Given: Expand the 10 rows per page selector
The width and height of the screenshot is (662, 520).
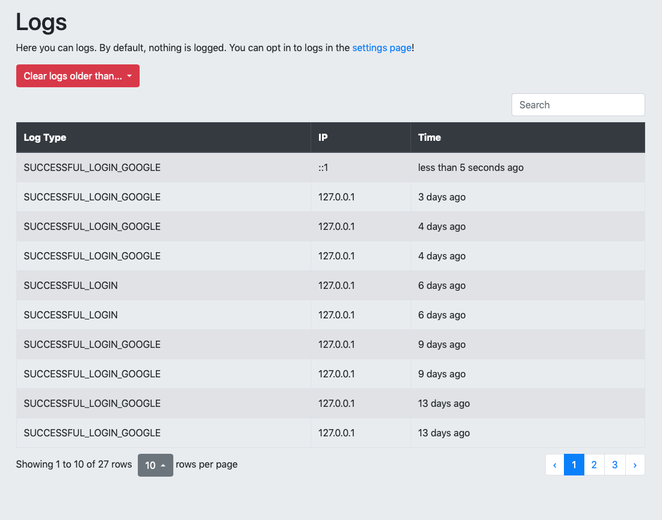Looking at the screenshot, I should (155, 465).
